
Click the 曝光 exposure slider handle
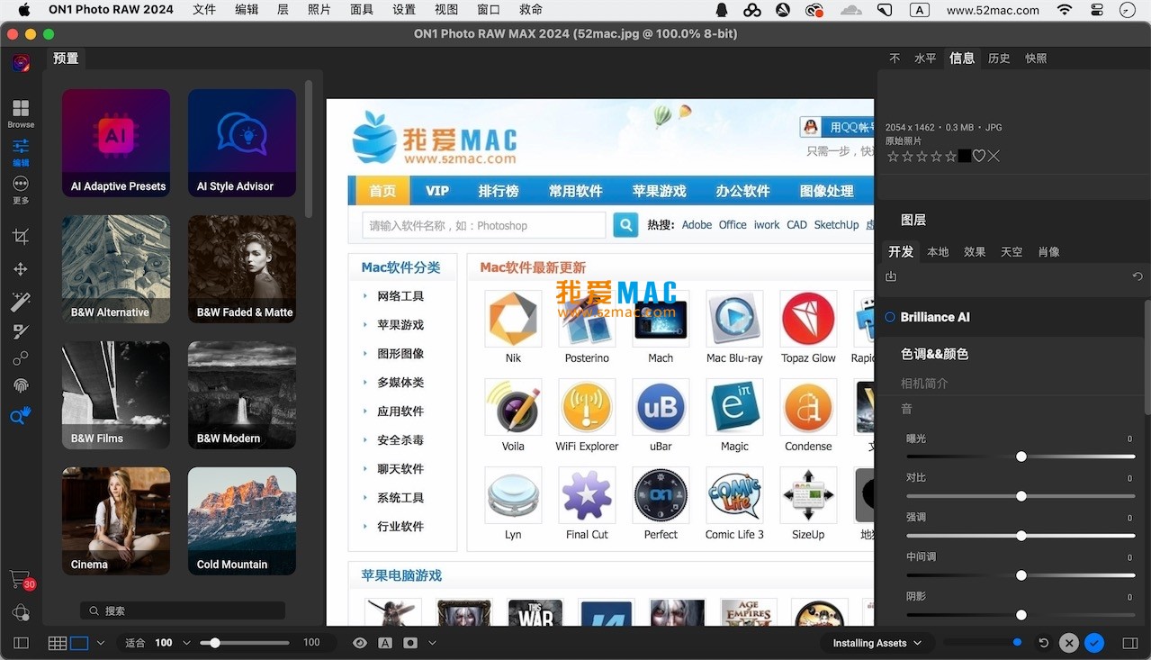point(1021,457)
